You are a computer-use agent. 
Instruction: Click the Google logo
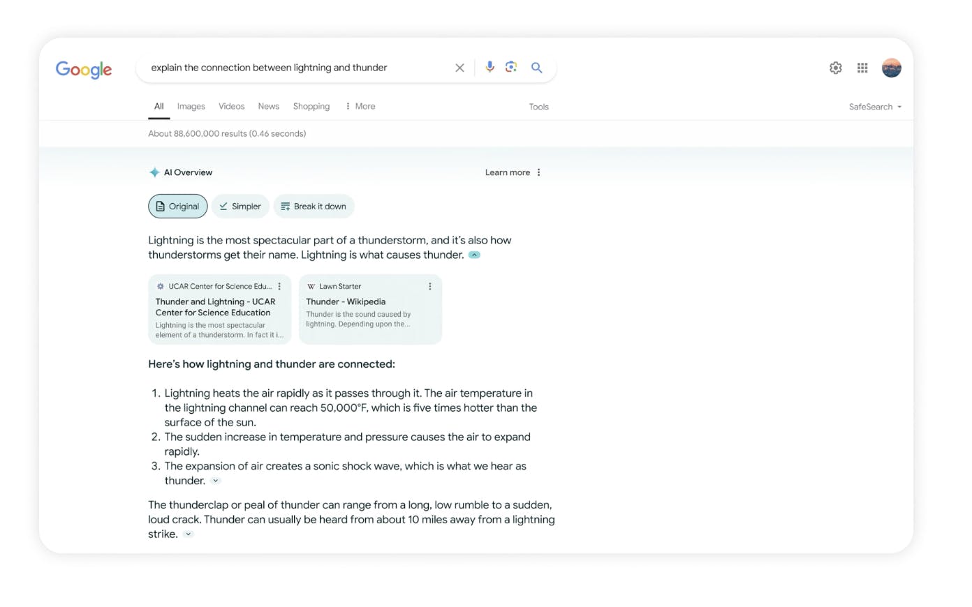coord(84,69)
